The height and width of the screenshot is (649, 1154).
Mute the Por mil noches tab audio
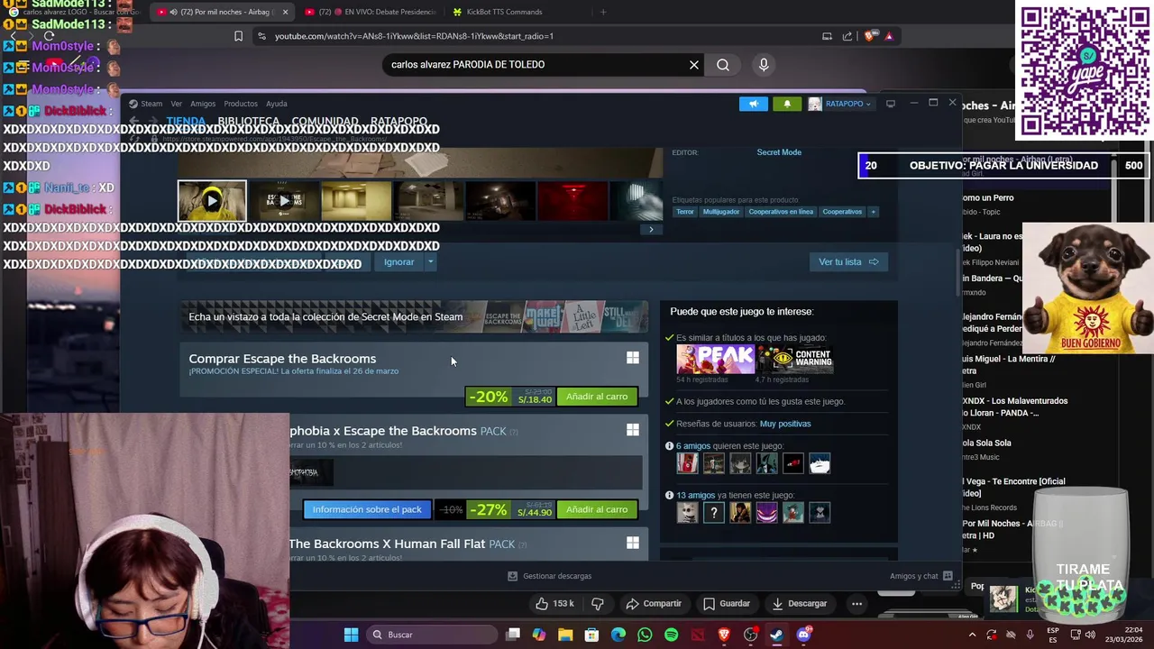tap(173, 12)
